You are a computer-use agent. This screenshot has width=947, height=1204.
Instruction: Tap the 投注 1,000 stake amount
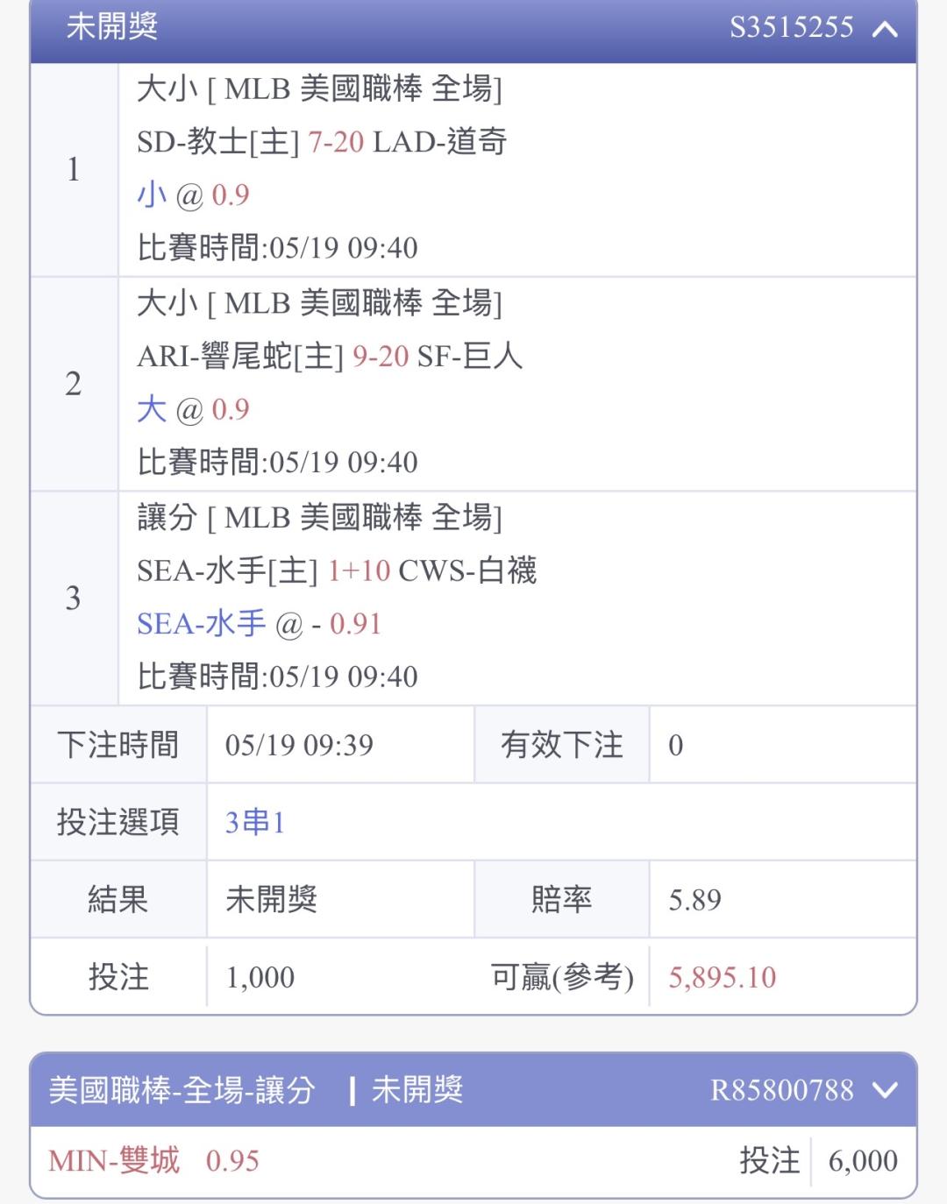click(260, 977)
